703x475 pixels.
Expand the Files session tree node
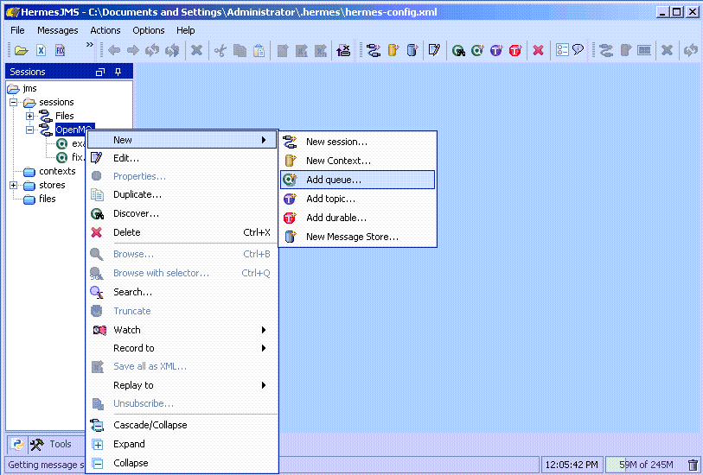pyautogui.click(x=29, y=116)
